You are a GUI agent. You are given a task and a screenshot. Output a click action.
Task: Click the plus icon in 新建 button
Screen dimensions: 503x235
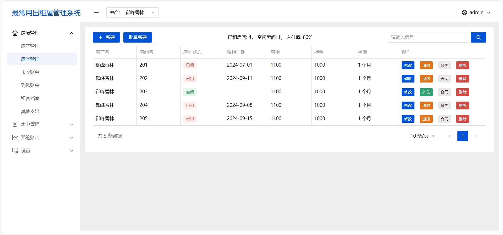[x=100, y=37]
